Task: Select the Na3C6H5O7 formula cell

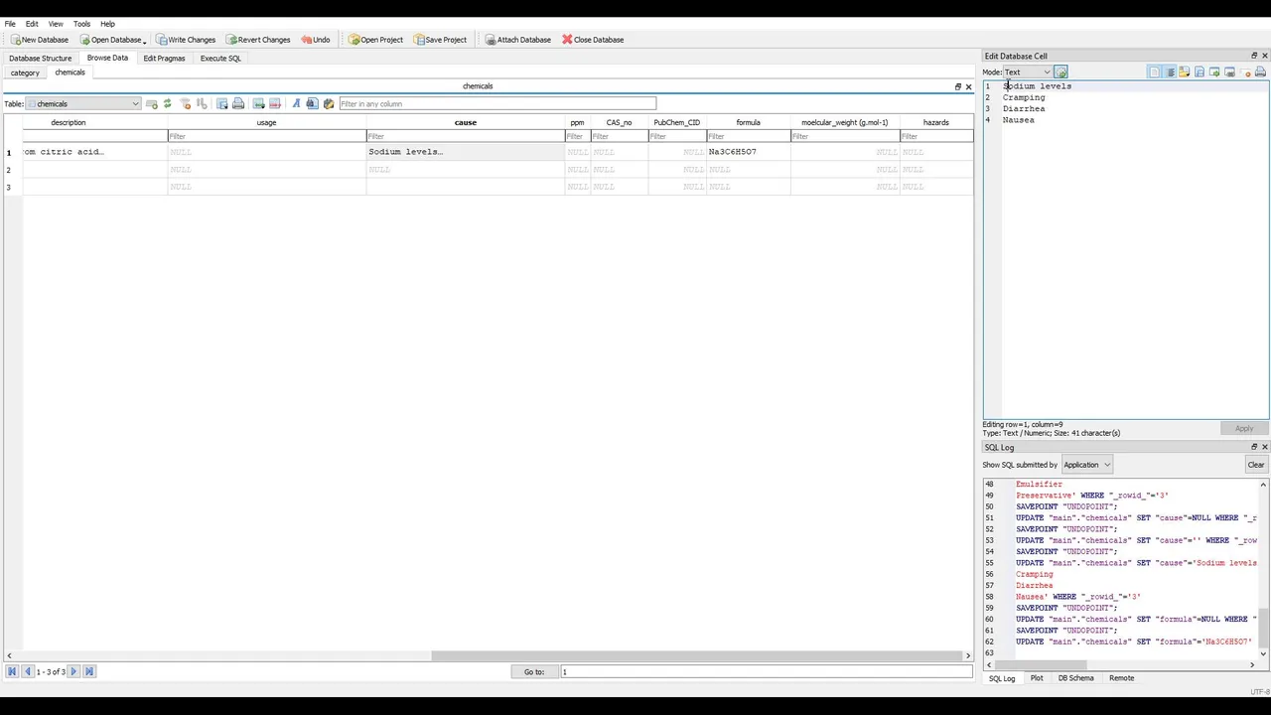Action: (x=748, y=152)
